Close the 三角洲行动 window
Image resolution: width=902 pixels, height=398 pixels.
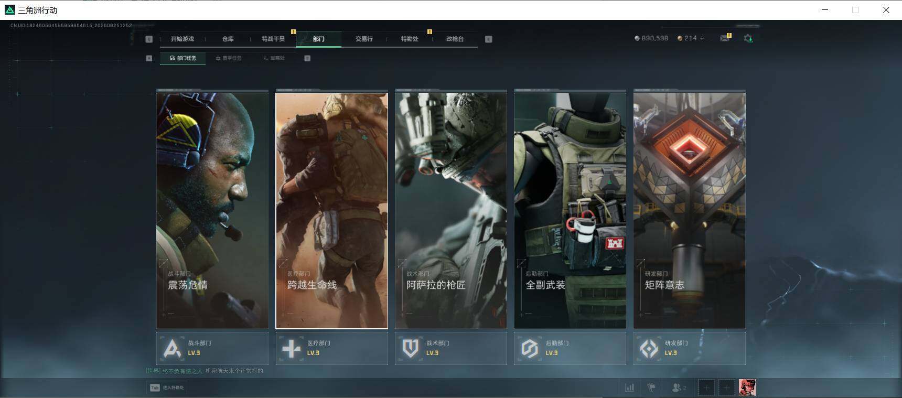click(x=886, y=10)
